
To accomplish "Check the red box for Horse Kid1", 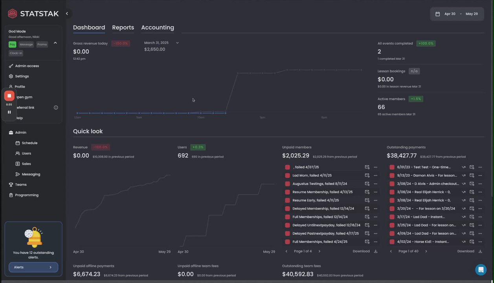I will pos(392,242).
